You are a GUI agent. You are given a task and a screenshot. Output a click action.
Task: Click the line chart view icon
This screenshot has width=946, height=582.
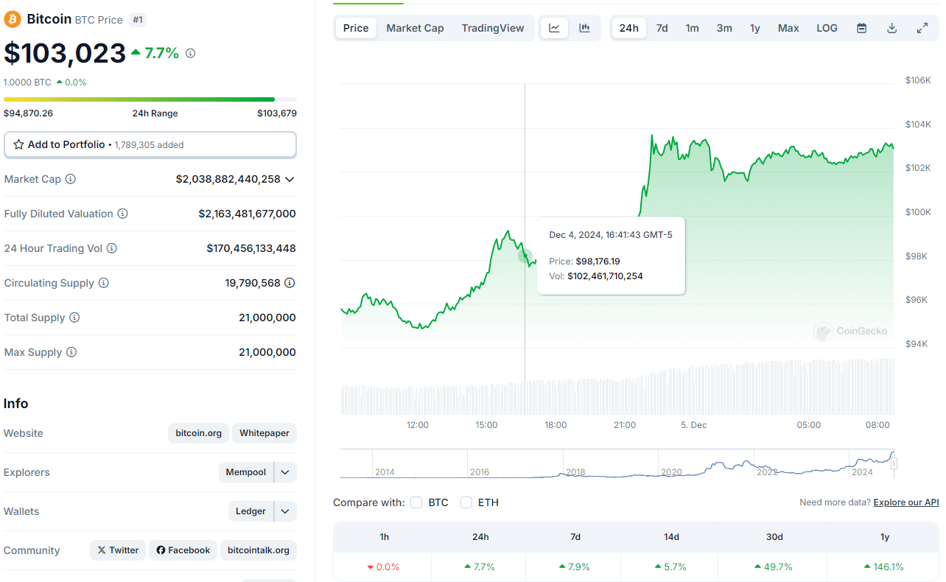[x=554, y=28]
